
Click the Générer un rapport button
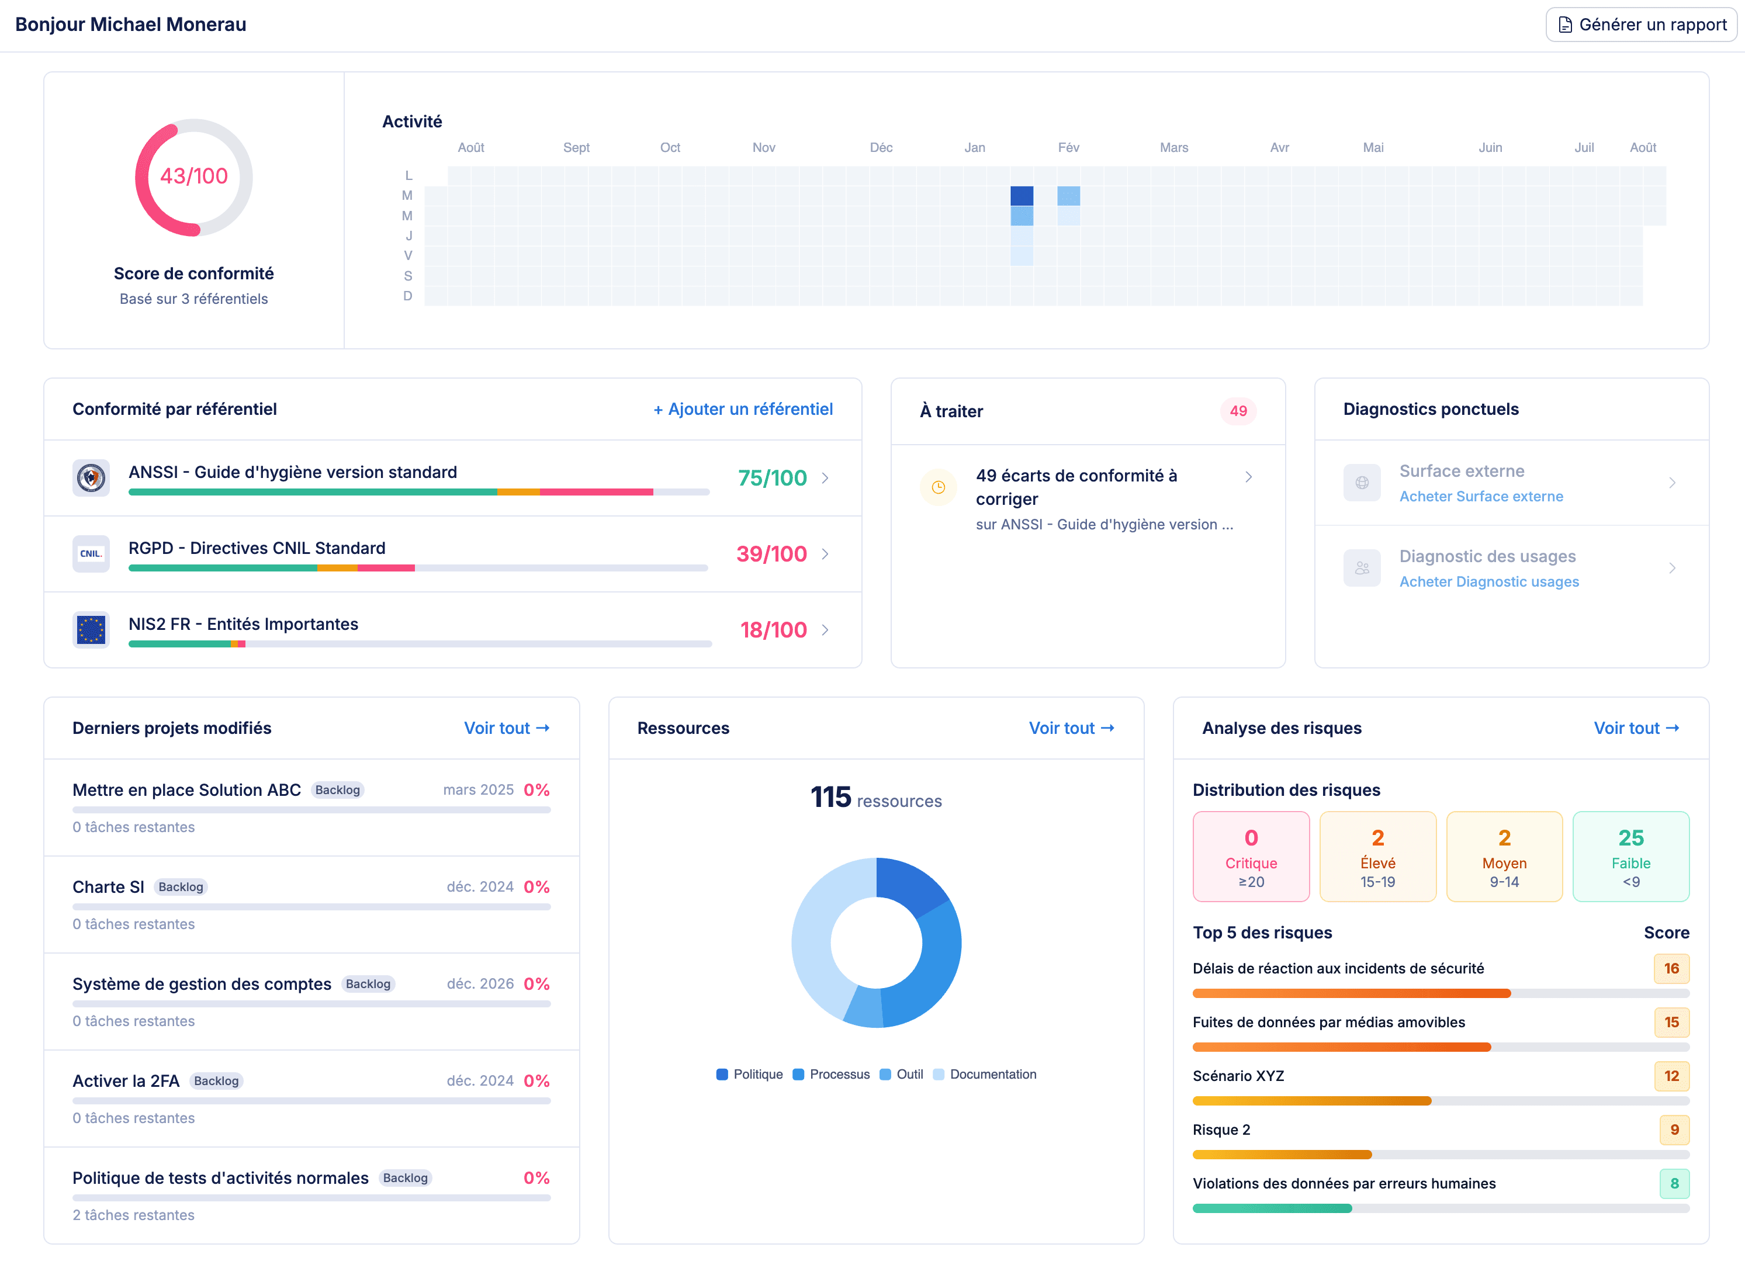(1640, 24)
